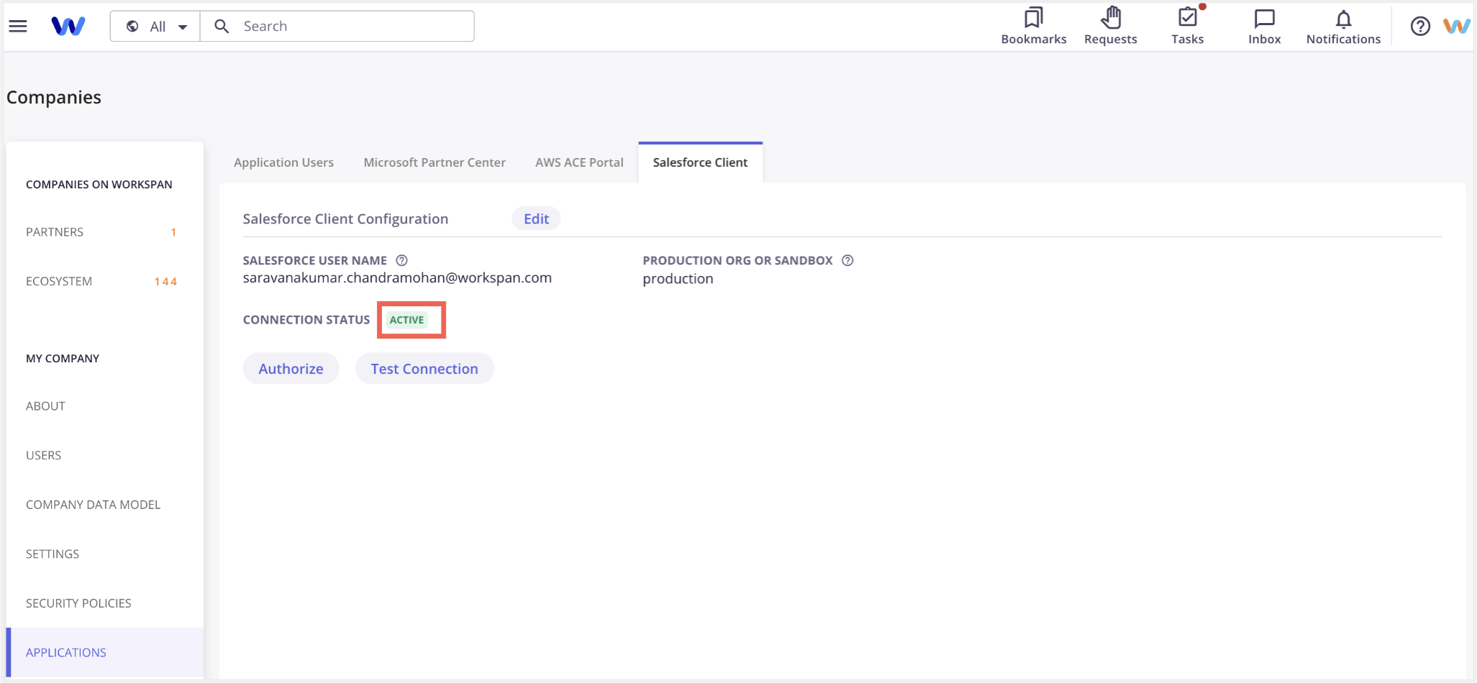Viewport: 1477px width, 683px height.
Task: Click the Companies on WorkSpan header
Action: 99,184
